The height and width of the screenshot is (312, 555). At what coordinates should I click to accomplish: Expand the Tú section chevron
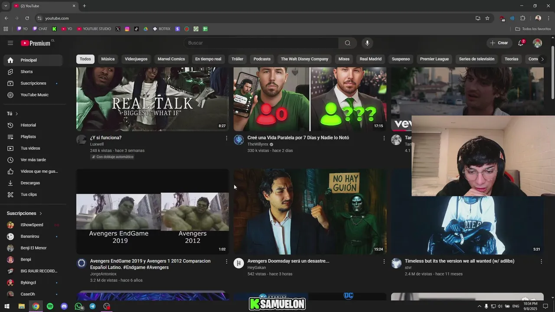pyautogui.click(x=16, y=114)
